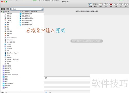Click the 記錄 log column header
Image resolution: width=129 pixels, height=93 pixels.
click(46, 78)
